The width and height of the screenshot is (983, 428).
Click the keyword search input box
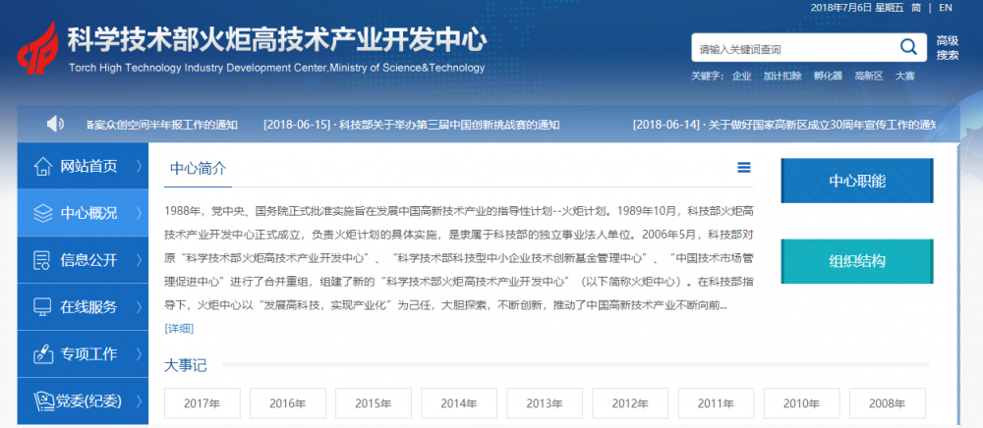pyautogui.click(x=791, y=49)
